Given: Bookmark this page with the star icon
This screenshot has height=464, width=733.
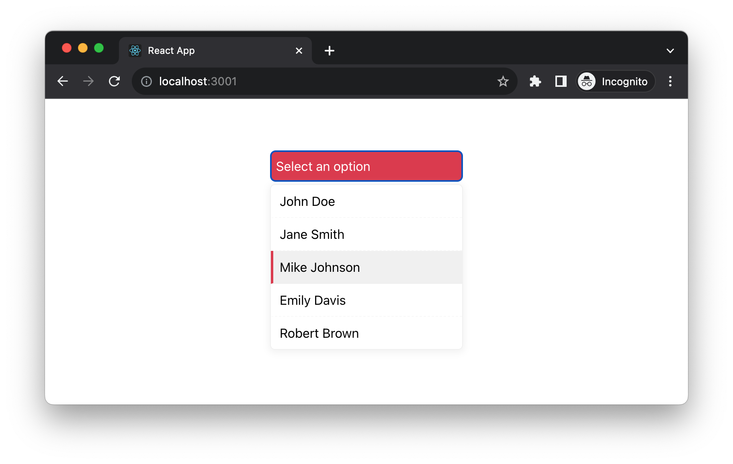Looking at the screenshot, I should [x=503, y=82].
